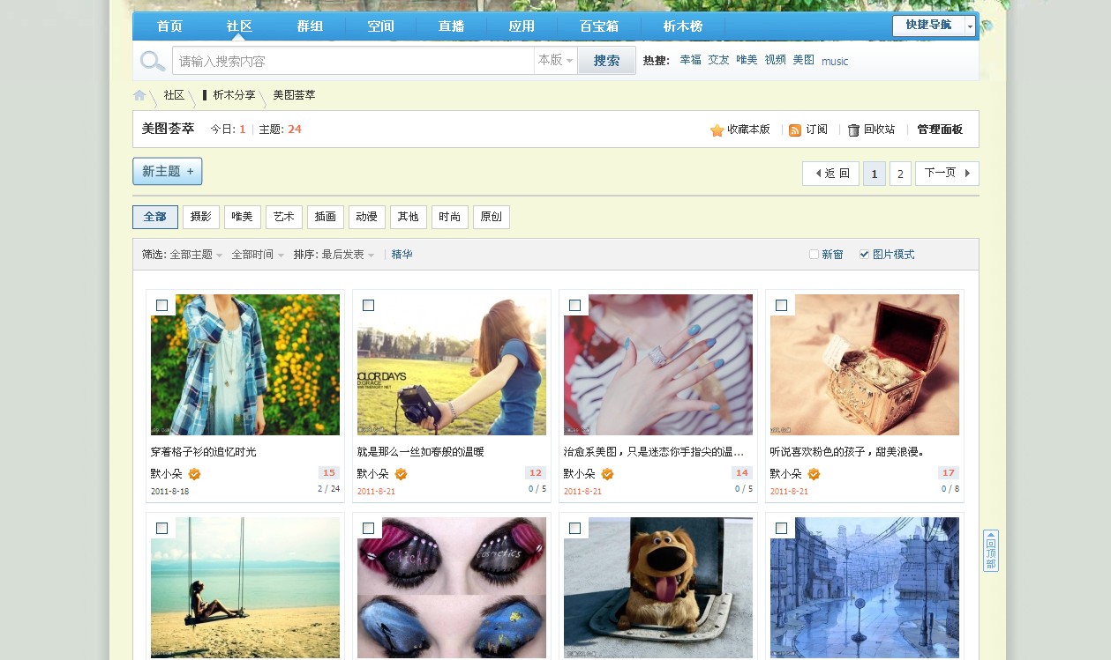Open the jewelry box thumbnail
The image size is (1111, 660).
[x=865, y=365]
